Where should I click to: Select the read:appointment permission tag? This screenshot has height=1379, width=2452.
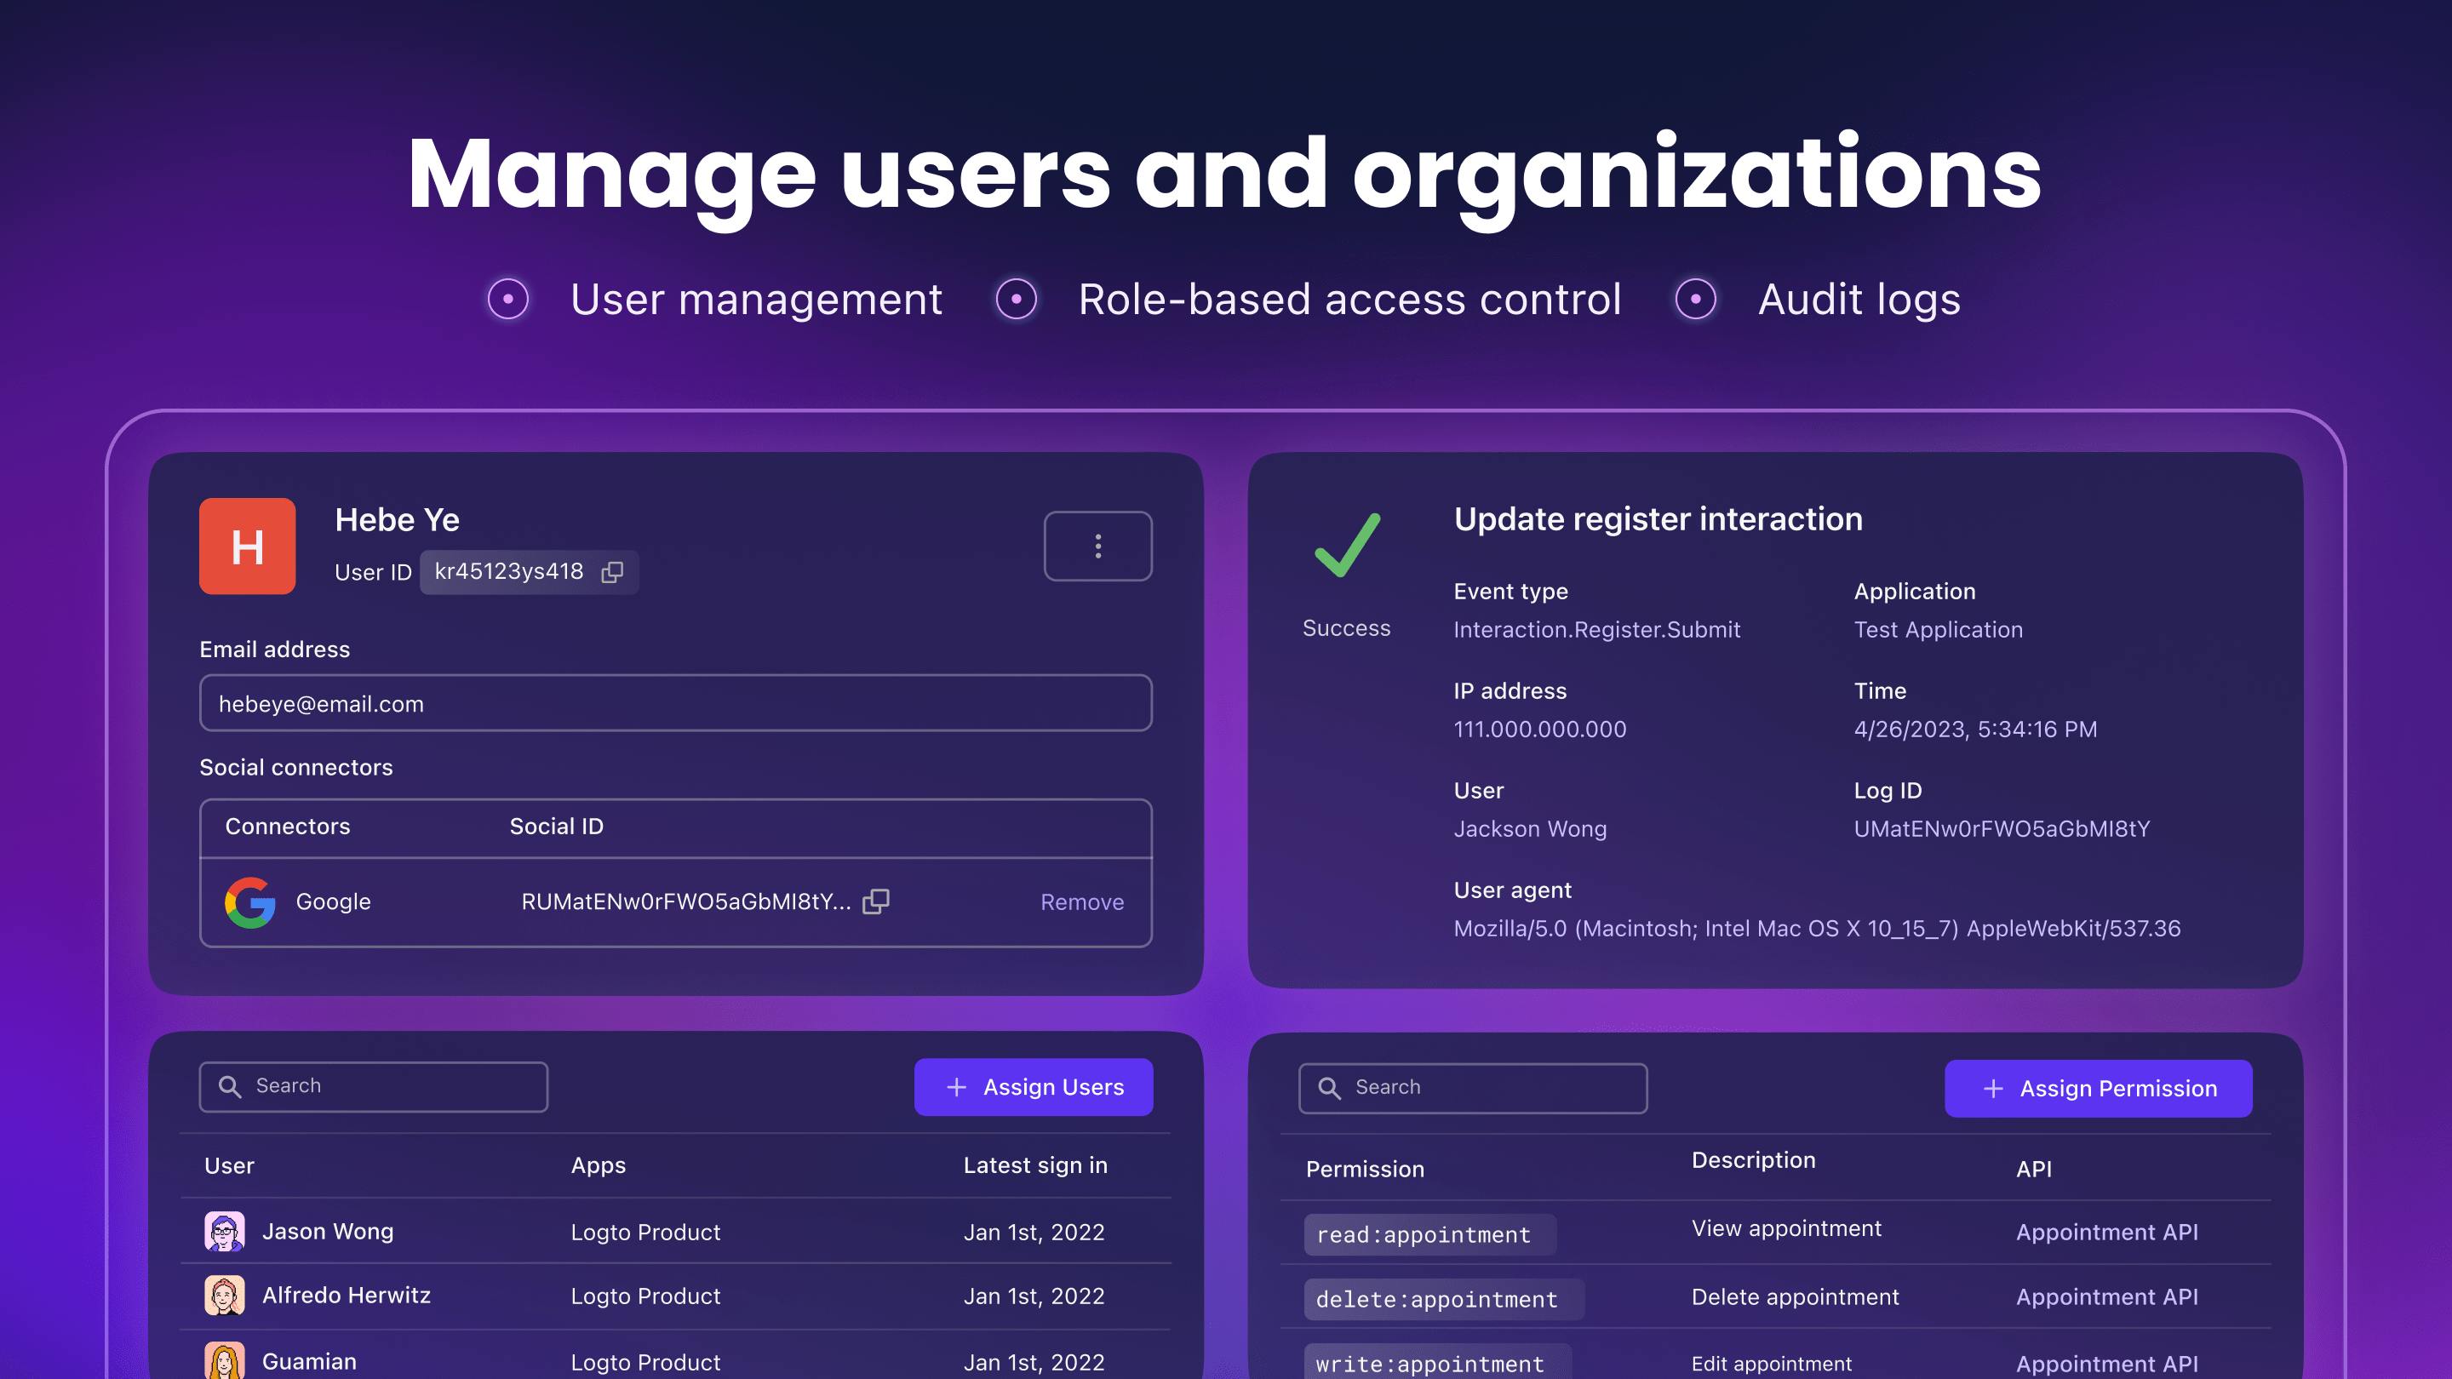1429,1234
